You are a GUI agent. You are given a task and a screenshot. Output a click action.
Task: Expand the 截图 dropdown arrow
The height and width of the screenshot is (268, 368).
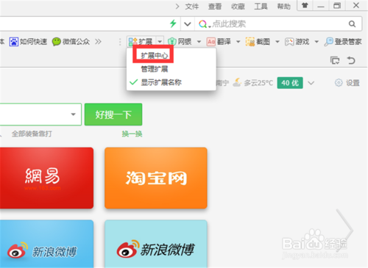(x=277, y=42)
